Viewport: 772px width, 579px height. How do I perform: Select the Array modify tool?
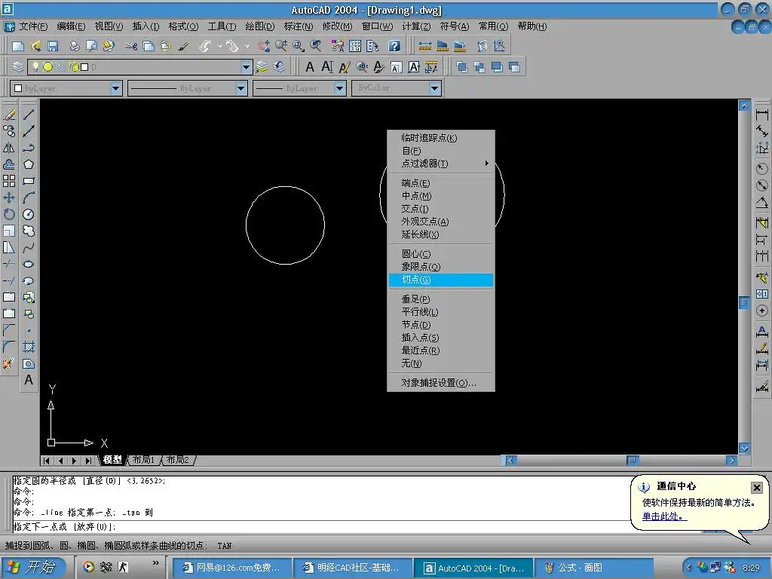tap(9, 181)
